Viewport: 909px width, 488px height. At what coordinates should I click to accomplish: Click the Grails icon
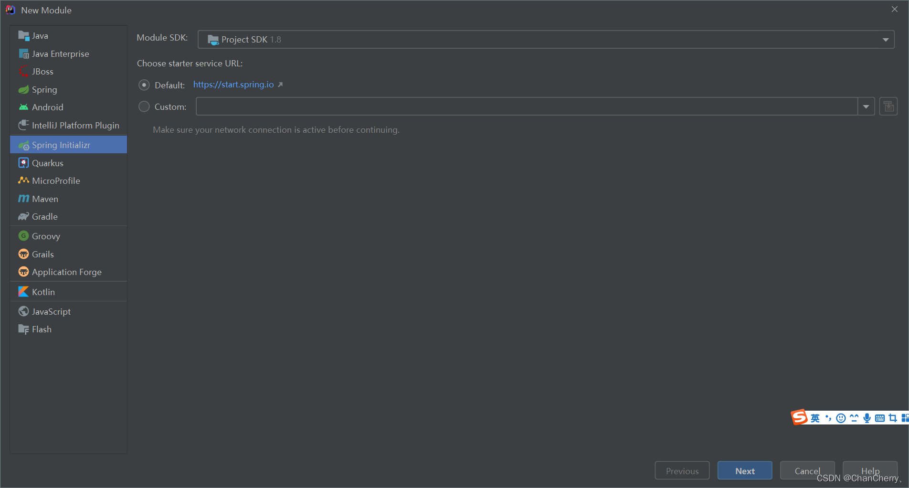(23, 255)
